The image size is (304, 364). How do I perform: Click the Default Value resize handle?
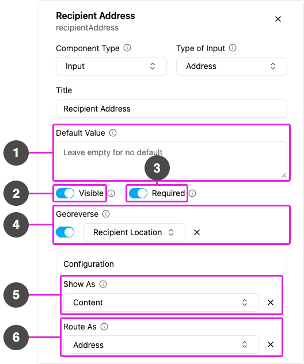(x=284, y=175)
